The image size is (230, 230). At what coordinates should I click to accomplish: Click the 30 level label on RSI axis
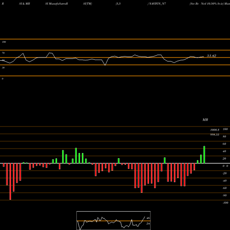(3, 68)
